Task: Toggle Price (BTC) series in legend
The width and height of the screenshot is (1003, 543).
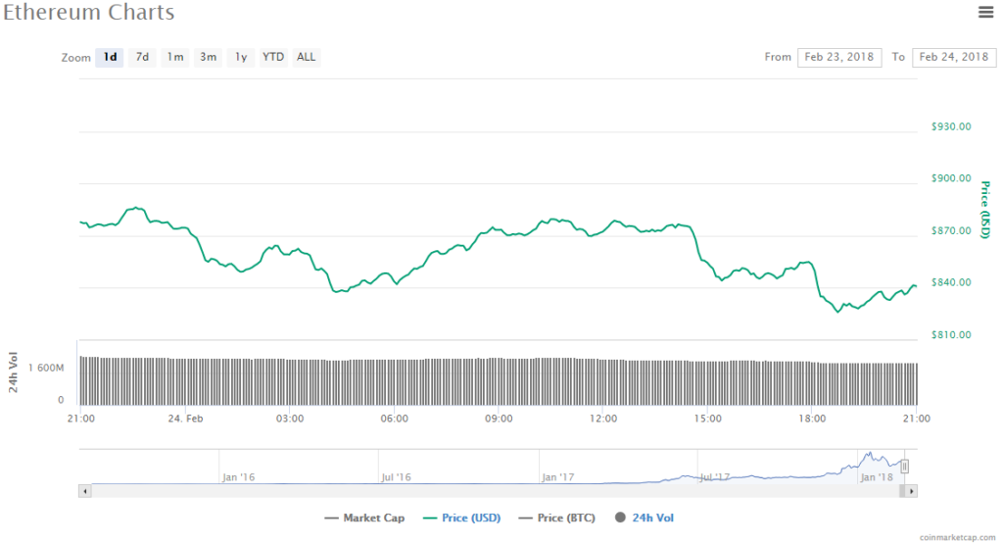Action: [555, 518]
